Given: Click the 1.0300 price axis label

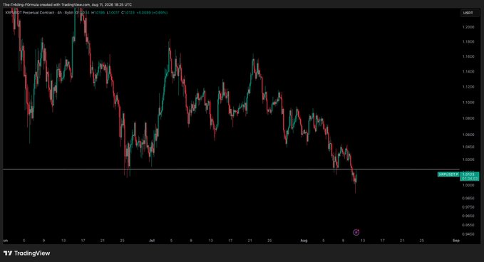Looking at the screenshot, I should pyautogui.click(x=468, y=159).
